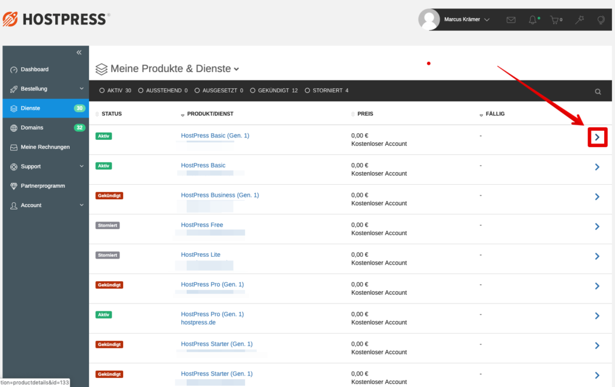Open details arrow for HostPress Basic (Gen. 1)
Image resolution: width=615 pixels, height=387 pixels.
pos(597,137)
